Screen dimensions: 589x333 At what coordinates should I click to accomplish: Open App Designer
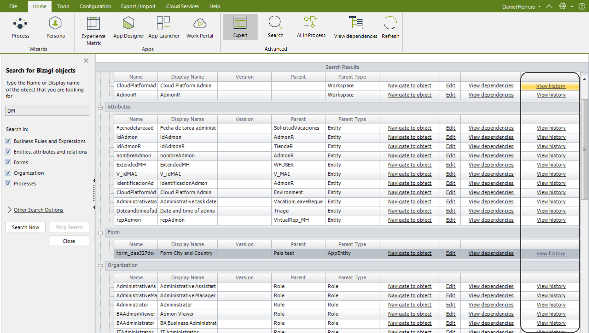tap(128, 28)
